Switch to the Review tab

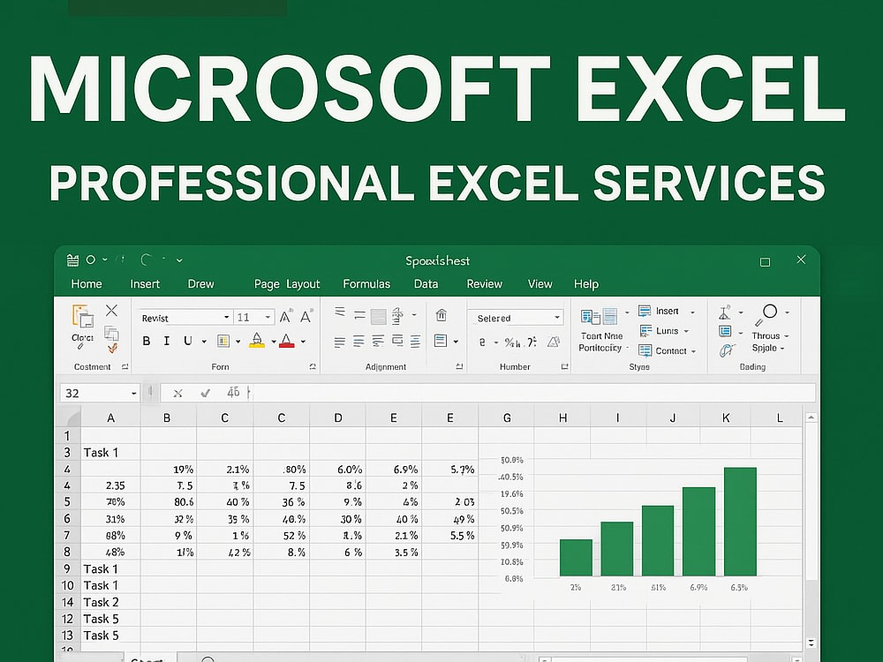[484, 283]
